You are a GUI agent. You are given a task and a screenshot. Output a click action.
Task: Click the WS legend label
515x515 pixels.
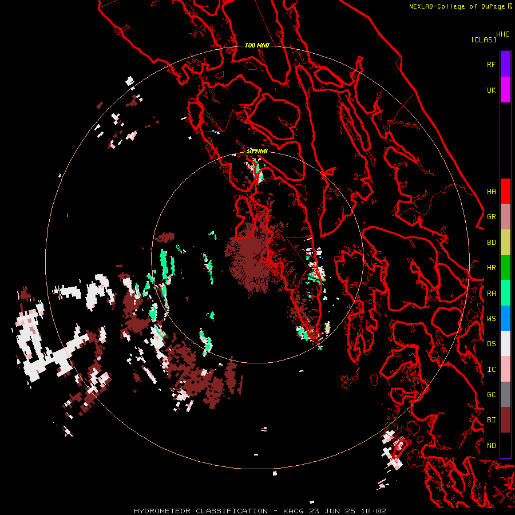[x=491, y=319]
